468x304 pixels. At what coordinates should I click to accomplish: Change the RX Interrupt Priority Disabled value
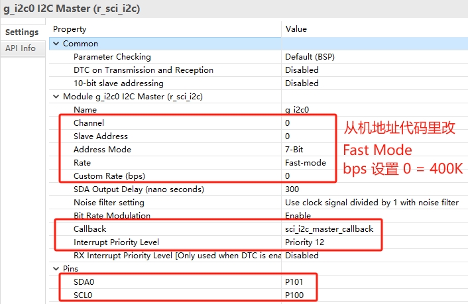302,256
